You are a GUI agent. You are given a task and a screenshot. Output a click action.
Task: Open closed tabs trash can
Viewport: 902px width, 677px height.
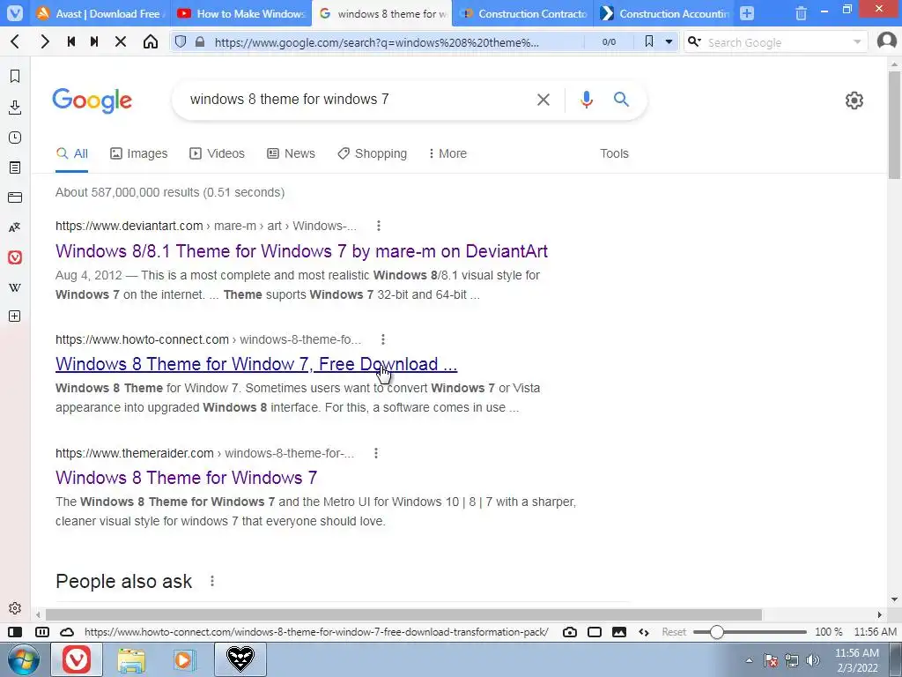(801, 13)
